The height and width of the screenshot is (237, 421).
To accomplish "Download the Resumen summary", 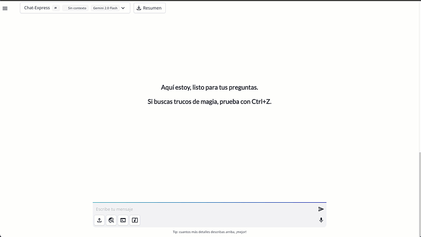I will pyautogui.click(x=150, y=8).
